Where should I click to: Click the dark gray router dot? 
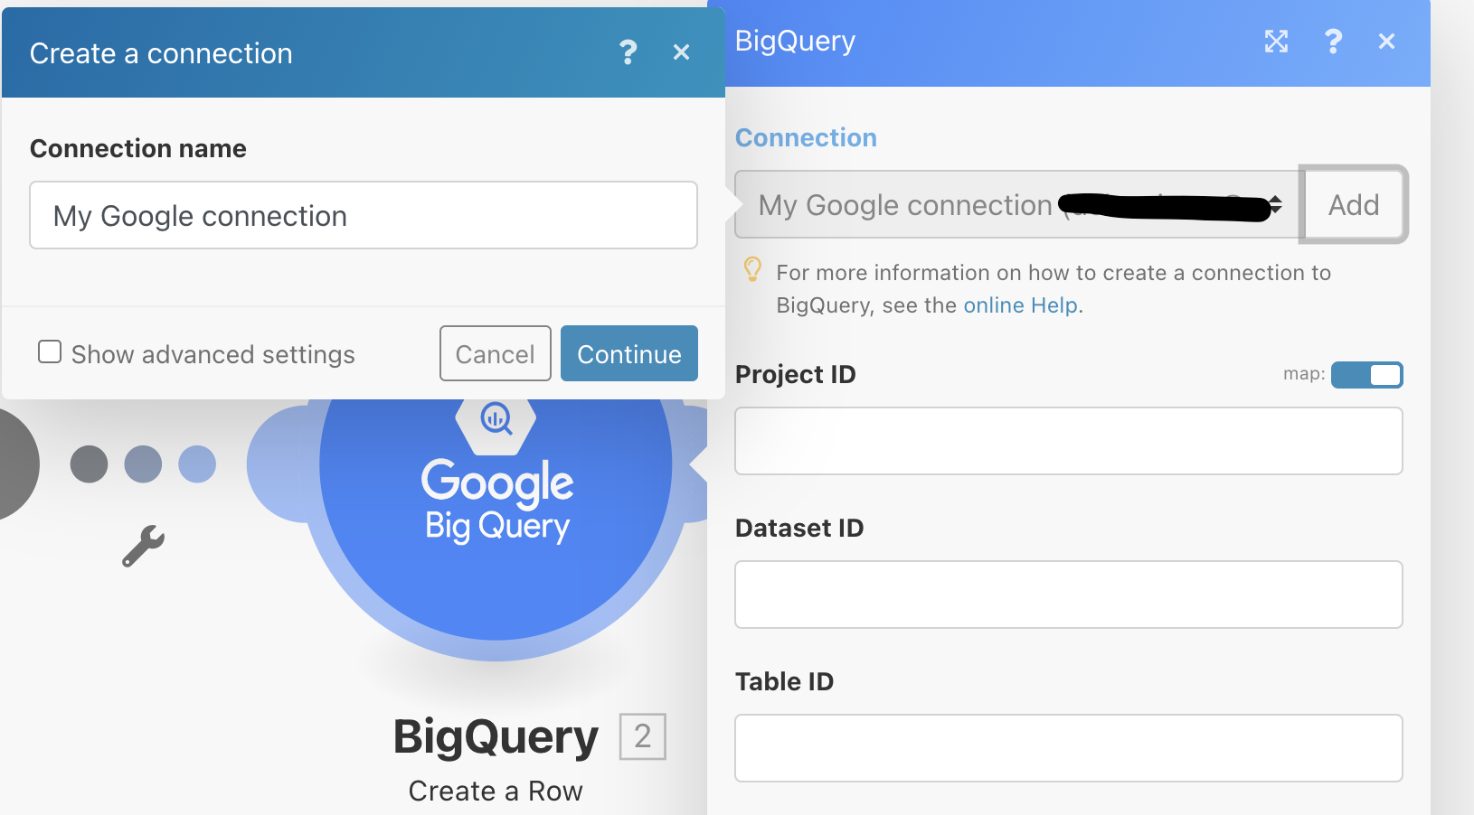coord(89,464)
